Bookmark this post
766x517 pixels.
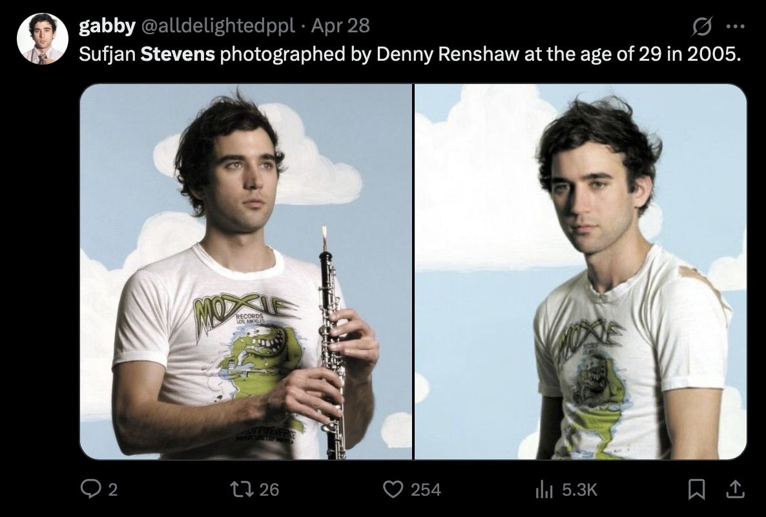[x=696, y=491]
